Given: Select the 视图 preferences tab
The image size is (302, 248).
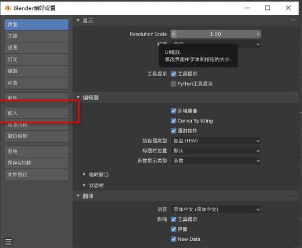Looking at the screenshot, I should point(37,48).
